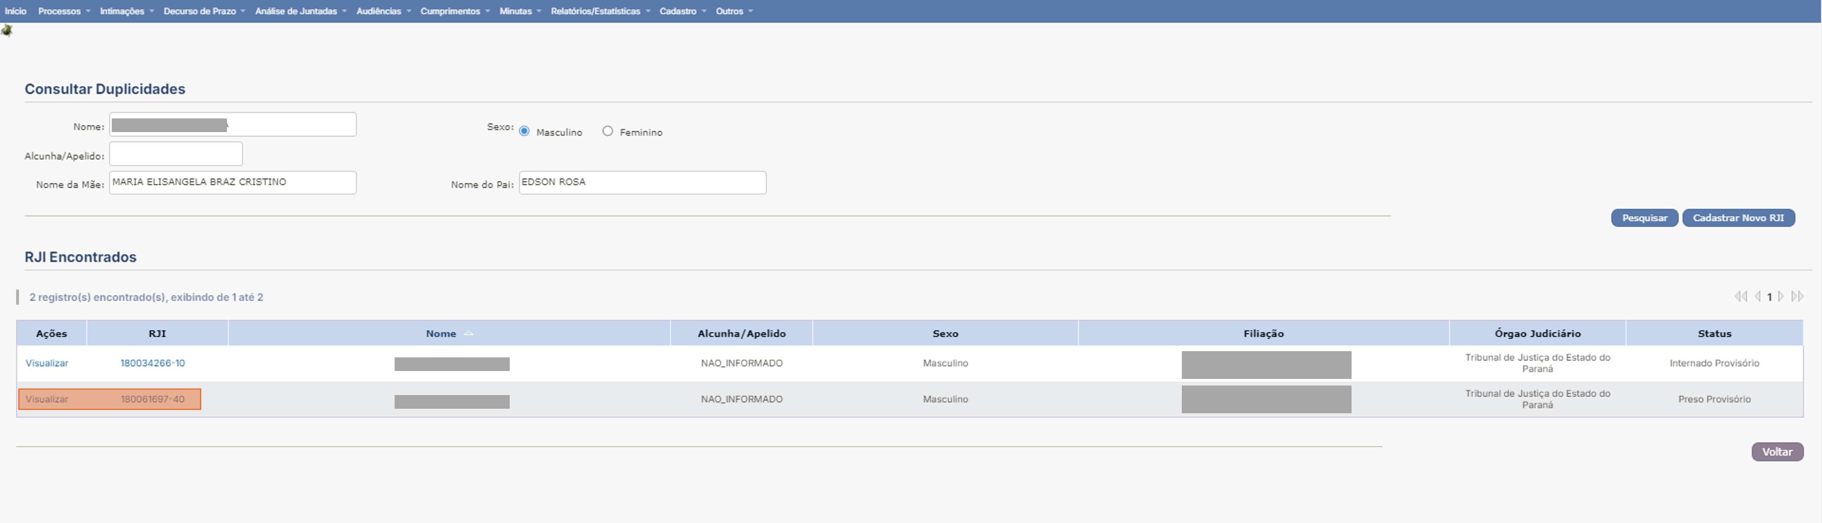Click the RJI column header

pos(157,333)
